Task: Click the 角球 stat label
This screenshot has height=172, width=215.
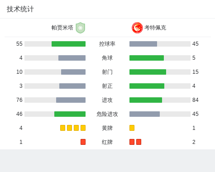Action: (107, 58)
